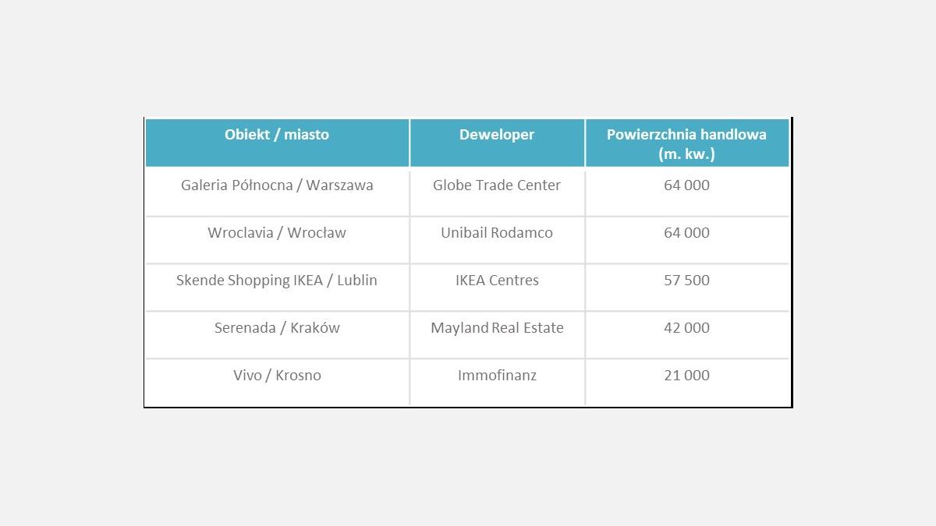Click the 'Mayland Real Estate' developer cell

pos(497,328)
